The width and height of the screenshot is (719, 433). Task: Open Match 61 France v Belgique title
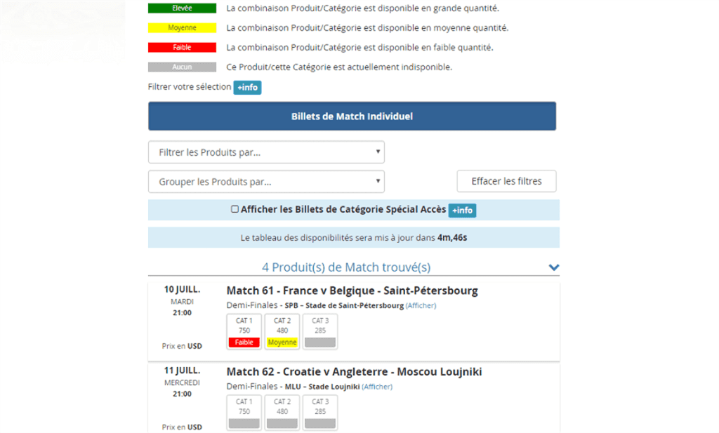352,291
